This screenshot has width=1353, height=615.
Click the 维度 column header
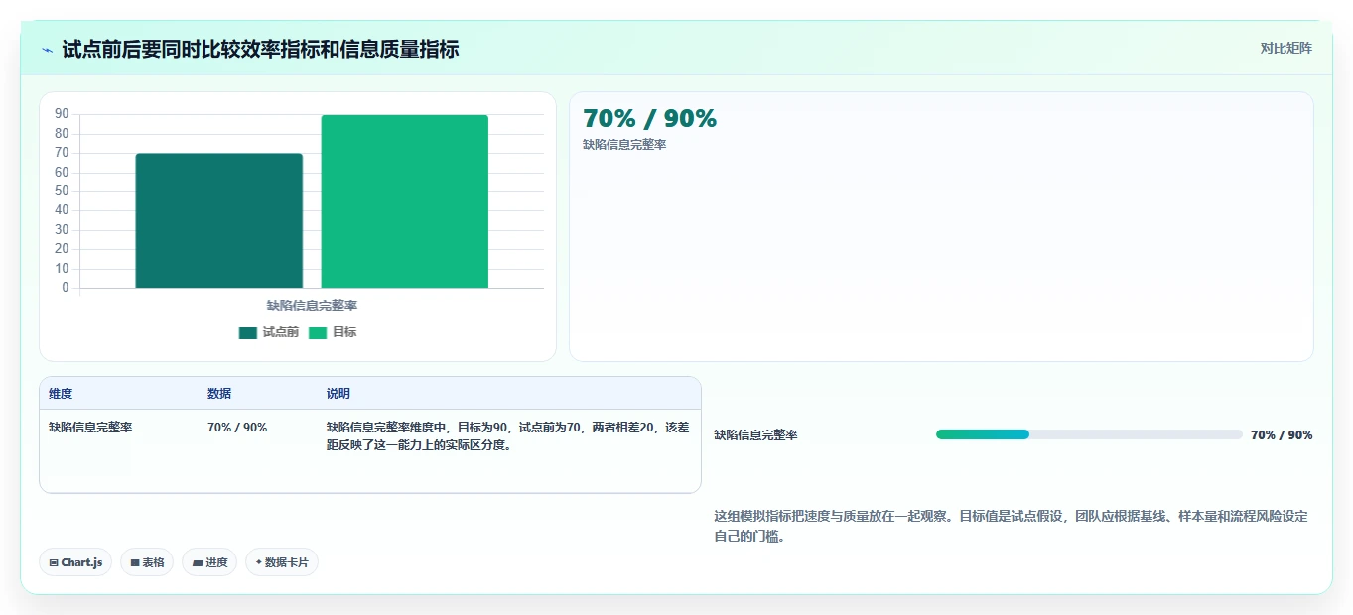click(61, 394)
